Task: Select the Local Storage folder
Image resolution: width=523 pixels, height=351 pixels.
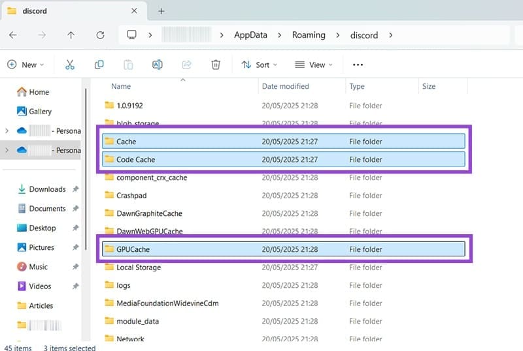Action: pyautogui.click(x=138, y=267)
